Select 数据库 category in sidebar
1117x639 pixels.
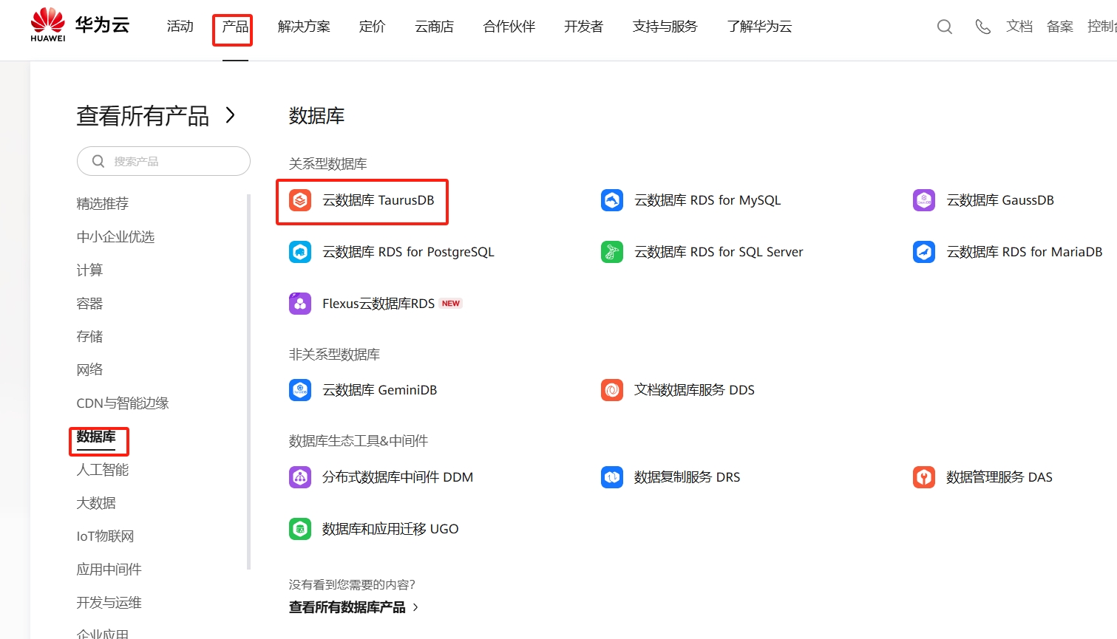(x=96, y=437)
